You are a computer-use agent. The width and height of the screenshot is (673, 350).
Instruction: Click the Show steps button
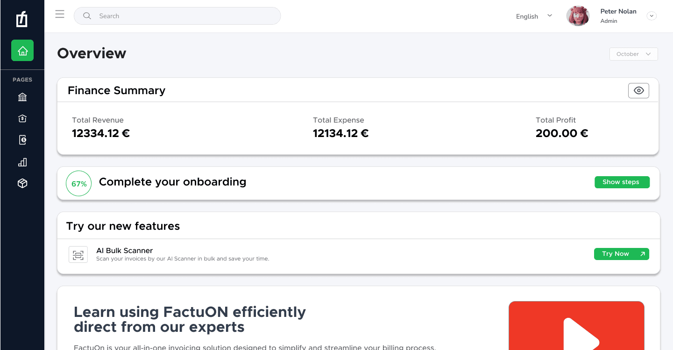coord(622,182)
